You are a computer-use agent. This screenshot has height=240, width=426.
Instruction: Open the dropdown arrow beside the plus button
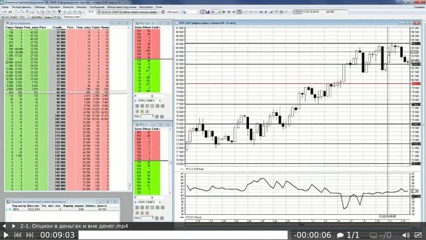[x=300, y=12]
